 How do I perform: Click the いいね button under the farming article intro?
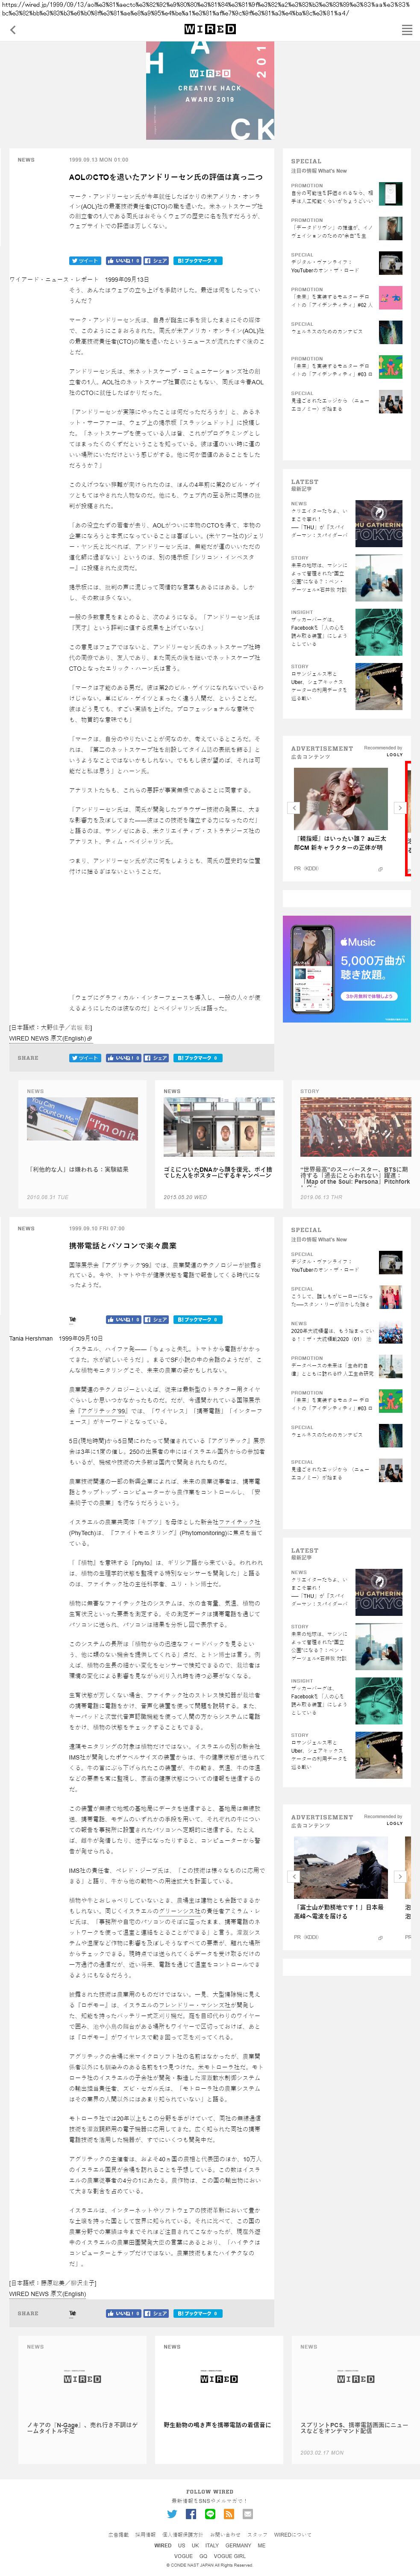click(123, 1319)
